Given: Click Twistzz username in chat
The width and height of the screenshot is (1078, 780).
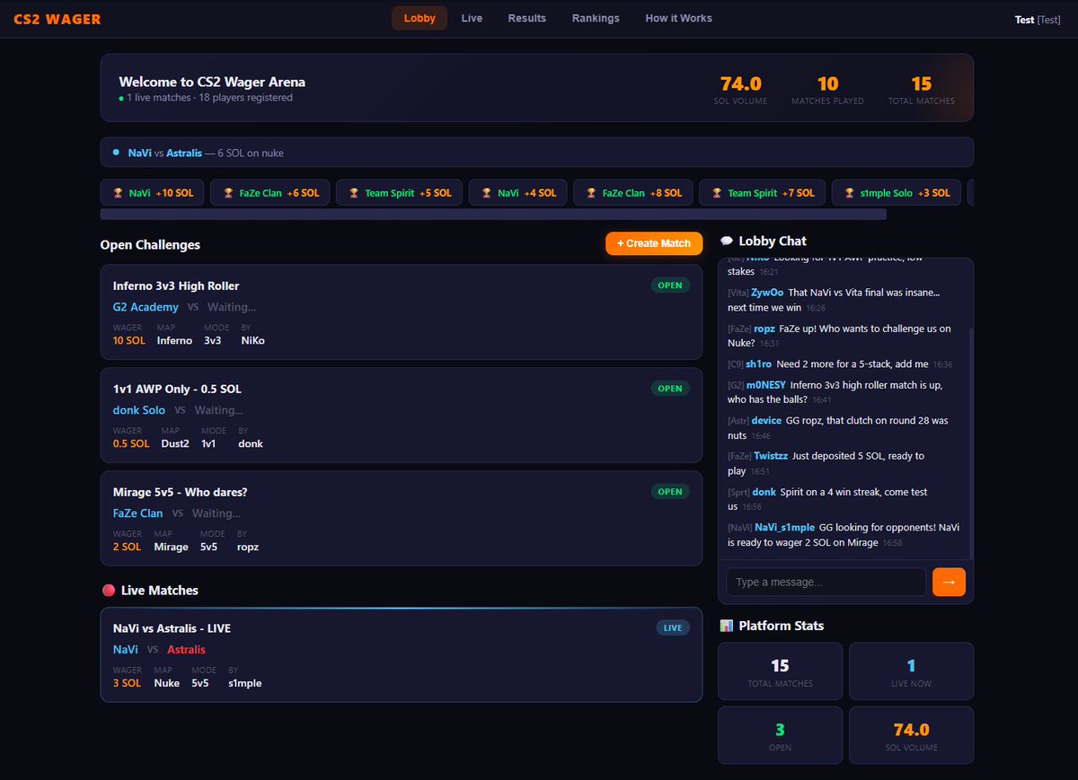Looking at the screenshot, I should [x=771, y=456].
